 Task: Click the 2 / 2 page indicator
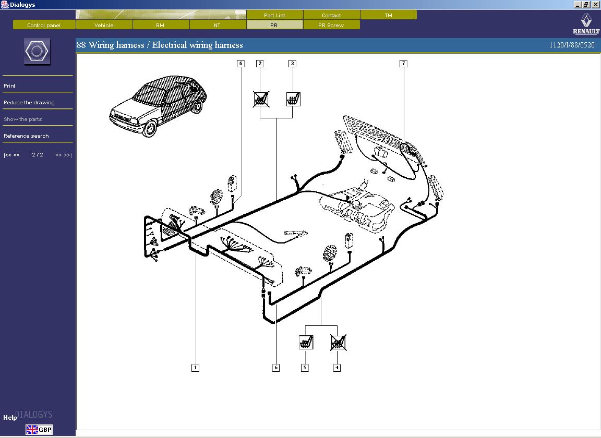coord(38,154)
